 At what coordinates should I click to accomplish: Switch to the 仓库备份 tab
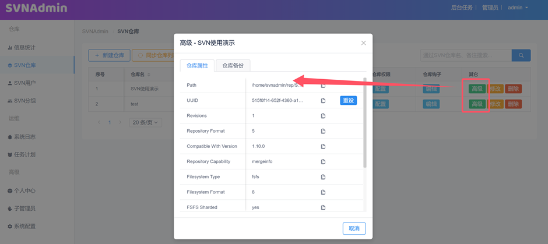click(x=233, y=66)
